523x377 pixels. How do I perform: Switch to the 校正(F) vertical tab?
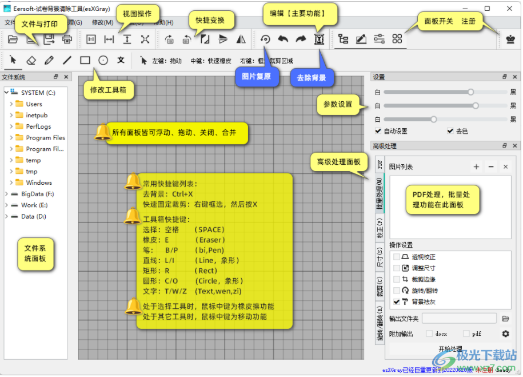click(380, 228)
